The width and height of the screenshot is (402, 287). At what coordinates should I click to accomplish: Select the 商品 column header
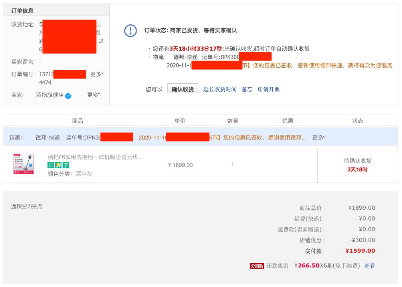[77, 121]
